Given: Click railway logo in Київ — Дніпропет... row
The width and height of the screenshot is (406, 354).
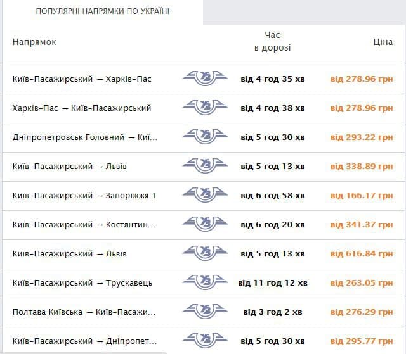Looking at the screenshot, I should point(205,341).
